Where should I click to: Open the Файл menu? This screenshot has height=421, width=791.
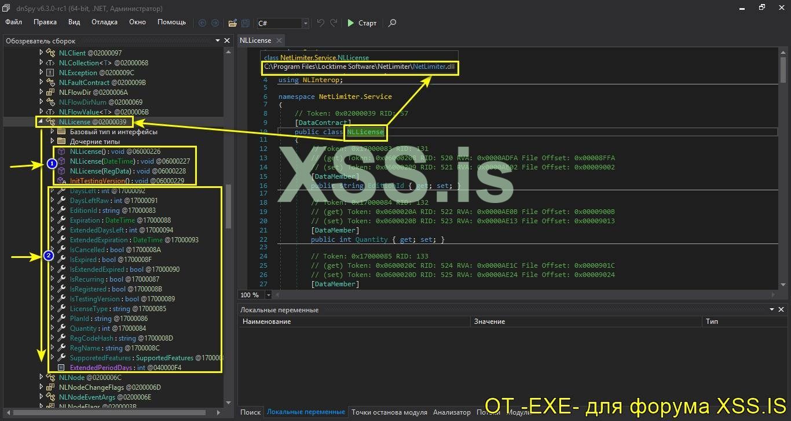tap(14, 22)
